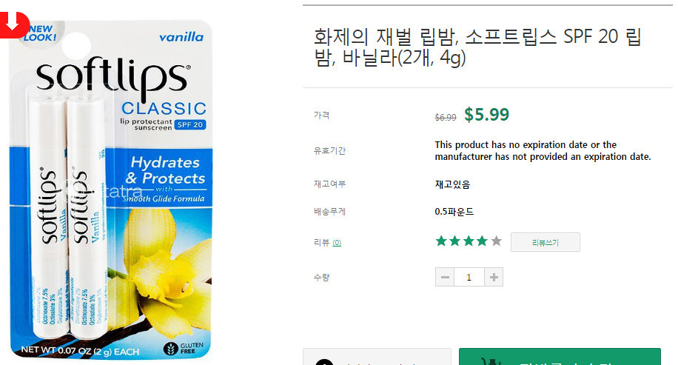Click the shopping cart icon on green button
Image resolution: width=678 pixels, height=365 pixels.
pyautogui.click(x=491, y=361)
